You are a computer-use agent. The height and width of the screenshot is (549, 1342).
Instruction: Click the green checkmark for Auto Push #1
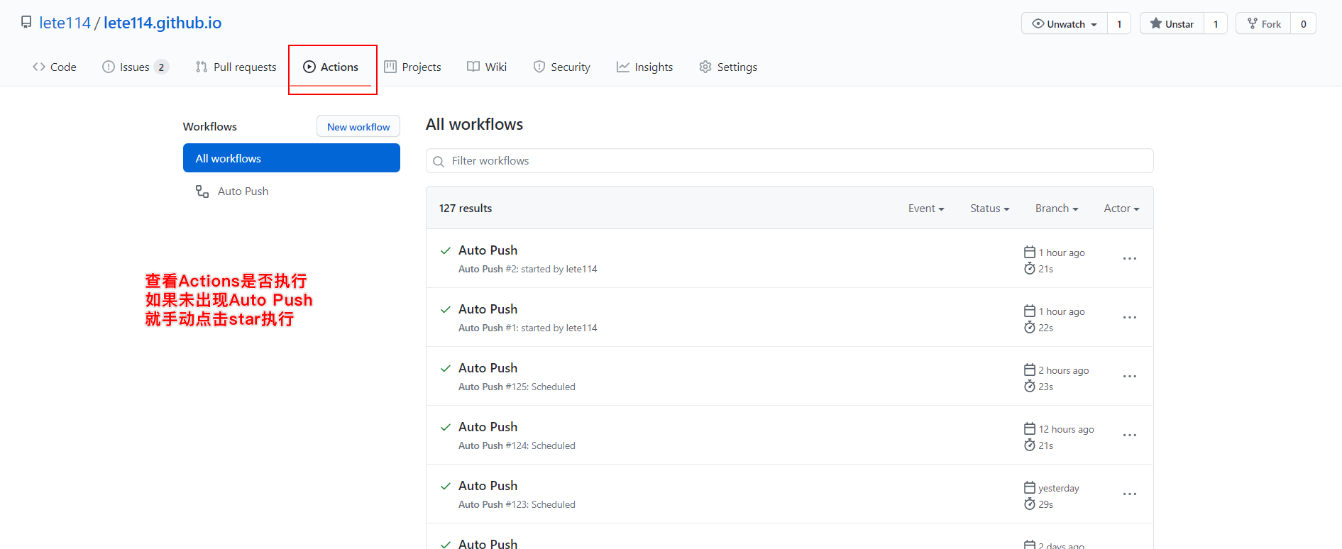click(446, 309)
